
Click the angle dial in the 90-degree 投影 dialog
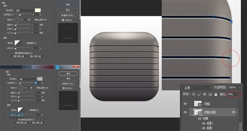[18, 20]
